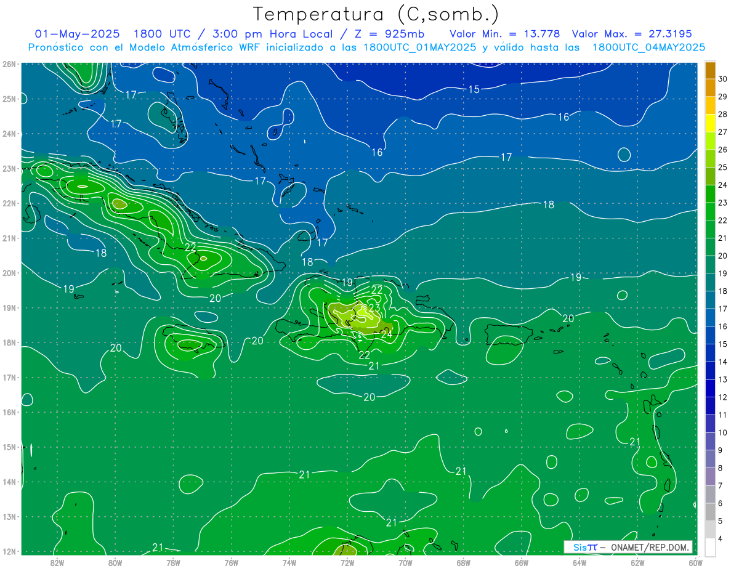Click the 82W longitude axis label
Image resolution: width=739 pixels, height=571 pixels.
pos(57,562)
